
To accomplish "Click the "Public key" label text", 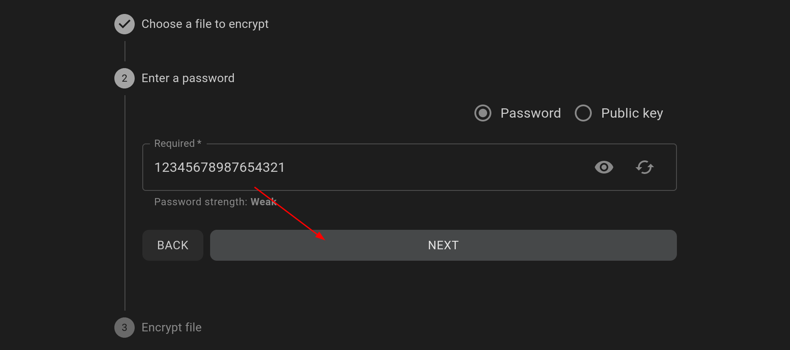I will pos(632,113).
